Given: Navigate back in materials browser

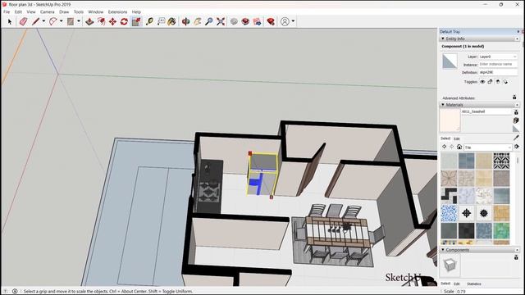Looking at the screenshot, I should tap(445, 147).
